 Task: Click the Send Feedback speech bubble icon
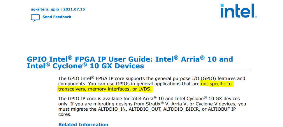tap(35, 17)
